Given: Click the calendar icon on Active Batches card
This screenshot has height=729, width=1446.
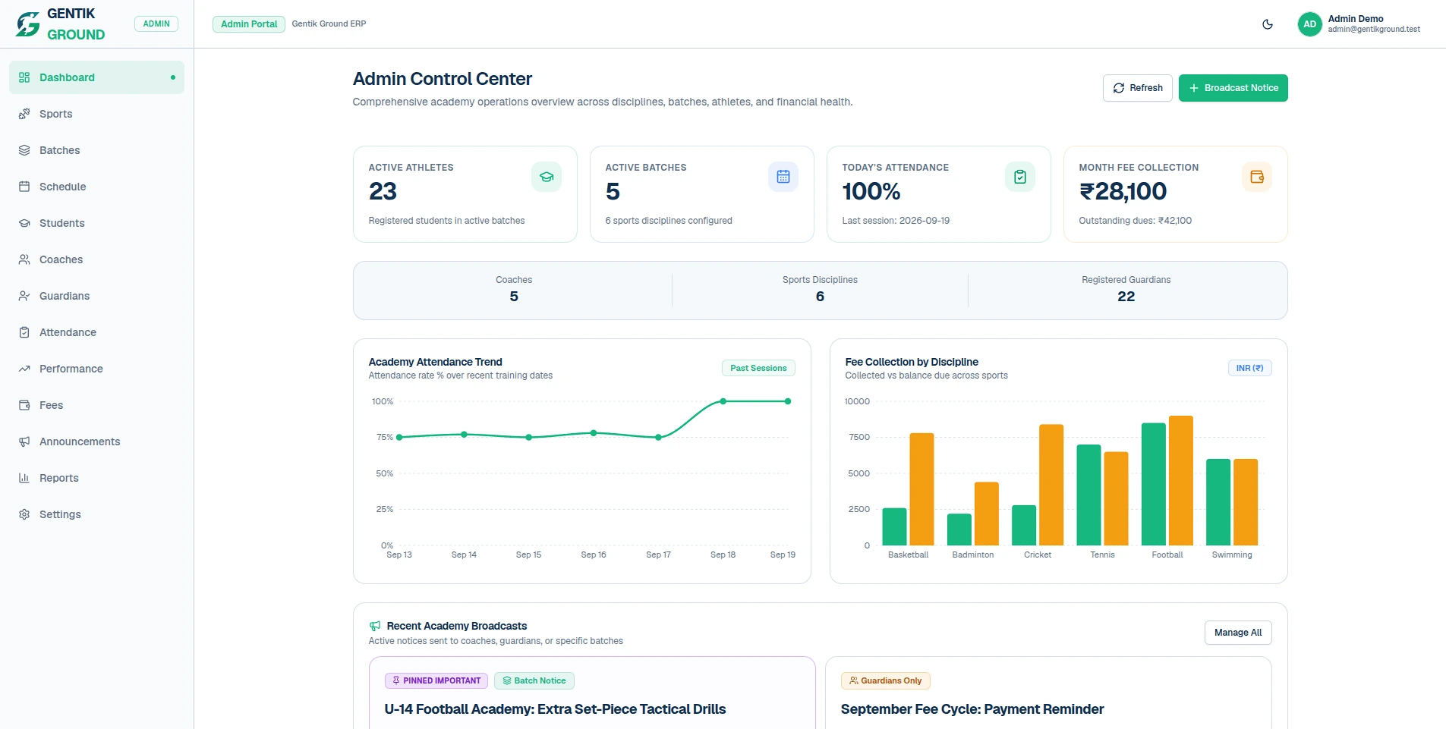Looking at the screenshot, I should click(783, 177).
